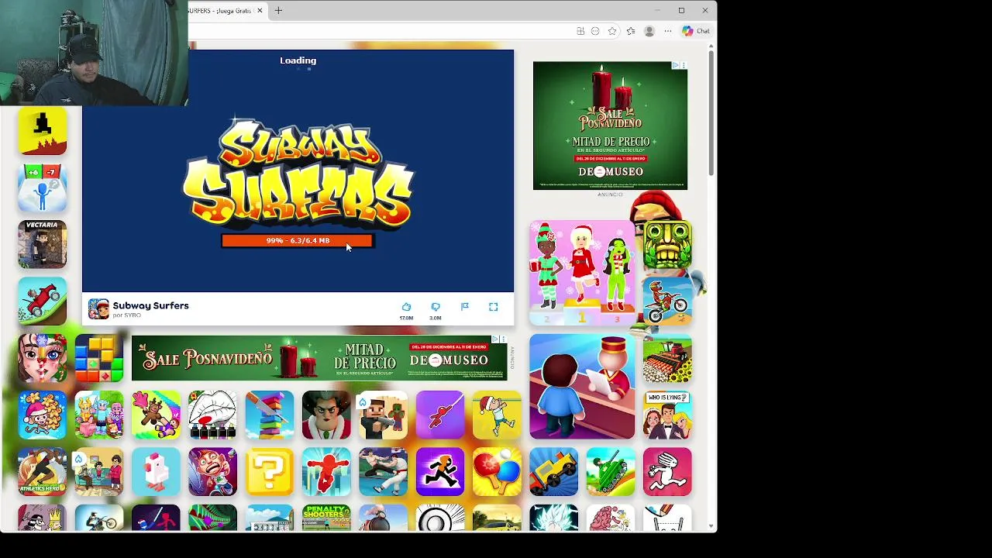992x558 pixels.
Task: Open the Athletics Hero game
Action: click(42, 472)
